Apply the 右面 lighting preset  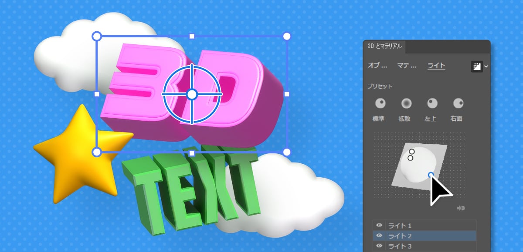[458, 103]
